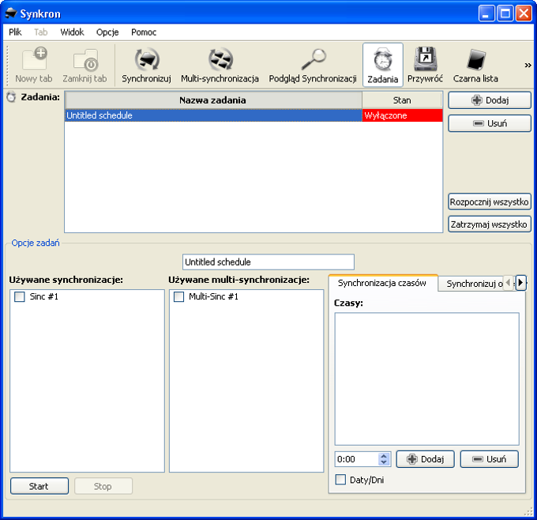Check the Sinc #1 checkbox
537x520 pixels.
point(20,297)
